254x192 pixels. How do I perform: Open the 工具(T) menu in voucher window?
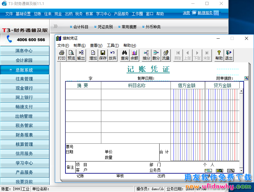tap(113, 46)
